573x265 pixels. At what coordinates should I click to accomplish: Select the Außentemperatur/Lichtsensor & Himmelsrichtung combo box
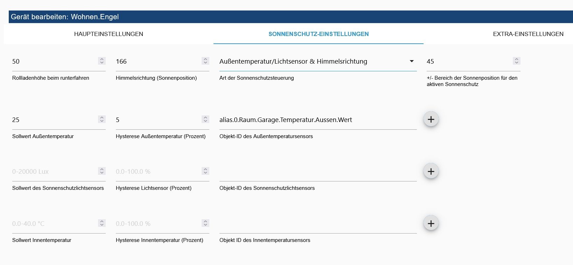coord(318,62)
